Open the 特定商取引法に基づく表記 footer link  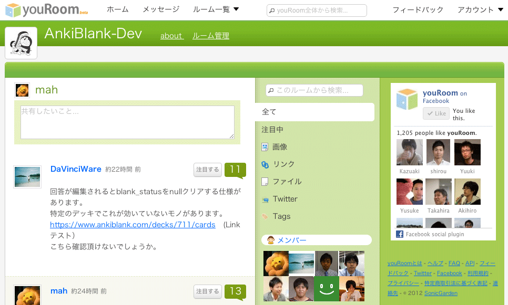(456, 283)
